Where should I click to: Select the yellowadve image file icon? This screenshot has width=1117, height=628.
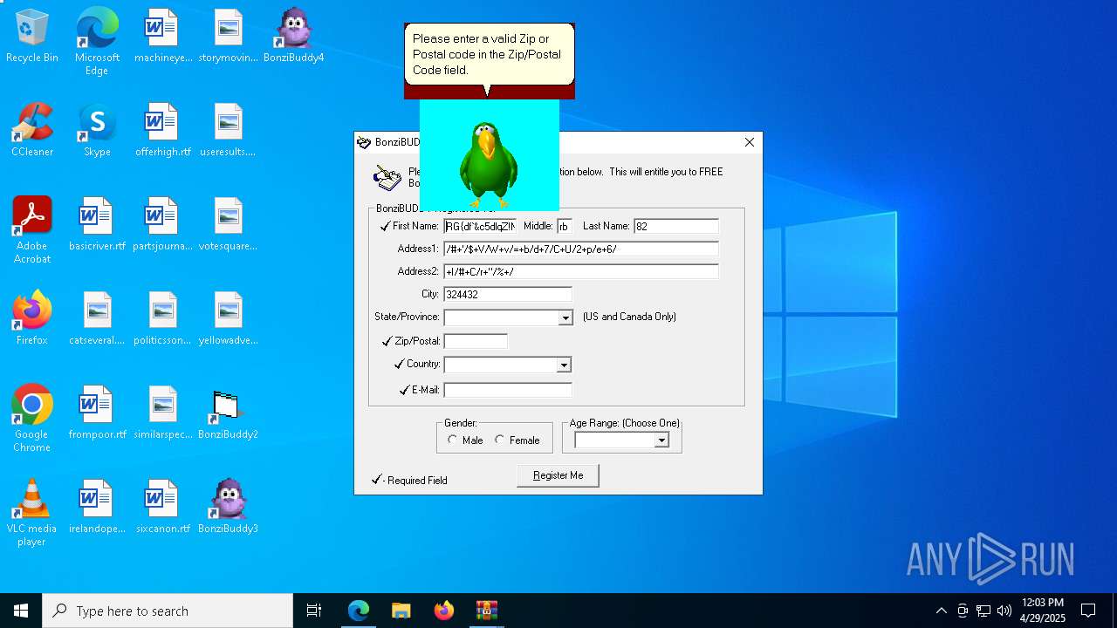coord(228,318)
